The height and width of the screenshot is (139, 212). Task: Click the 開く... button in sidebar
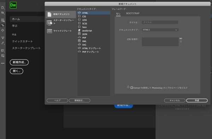click(17, 71)
